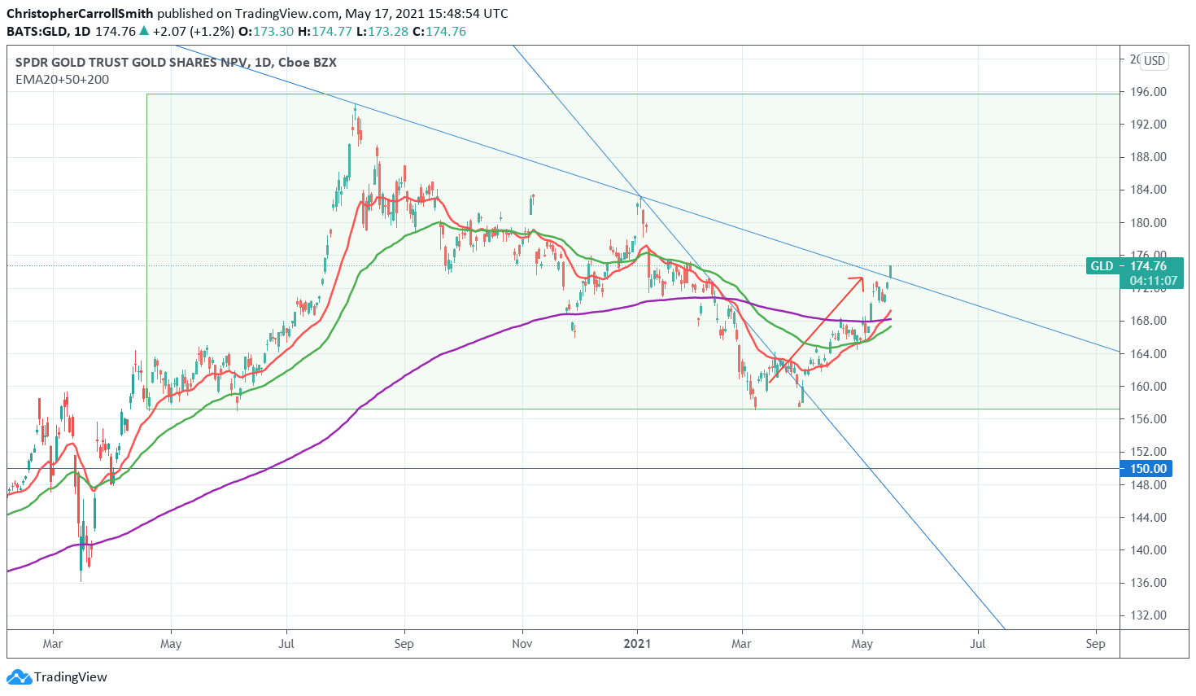Click the green up-triangle next to 174.76
Screen dimensions: 1196x696
point(144,31)
